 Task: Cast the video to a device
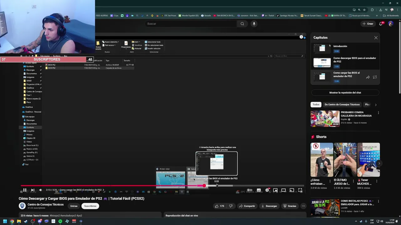[x=292, y=190]
